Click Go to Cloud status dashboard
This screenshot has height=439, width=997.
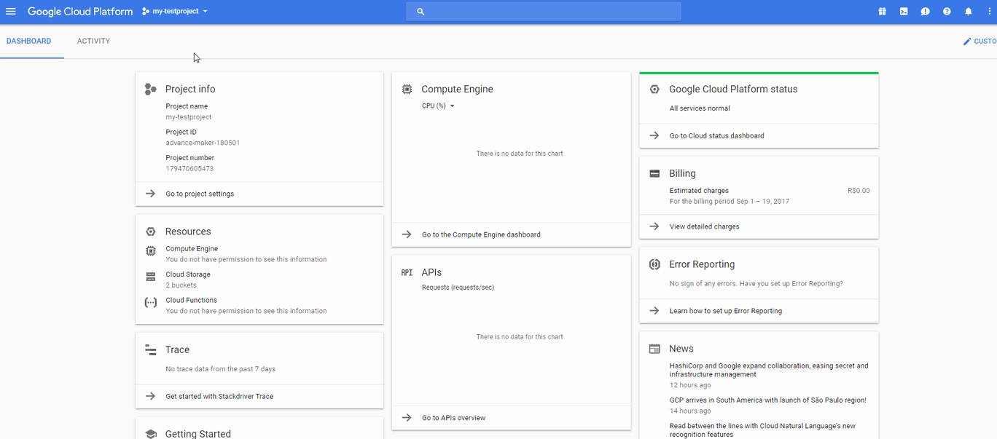click(x=716, y=135)
